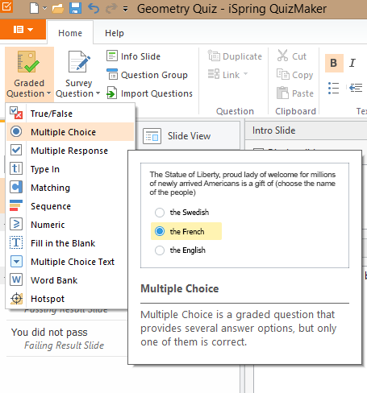The height and width of the screenshot is (393, 367).
Task: Expand the Survey Question dropdown arrow
Action: point(98,93)
